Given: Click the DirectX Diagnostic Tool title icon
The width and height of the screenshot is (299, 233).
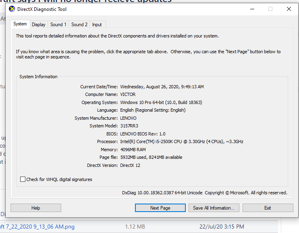Looking at the screenshot, I should [12, 9].
